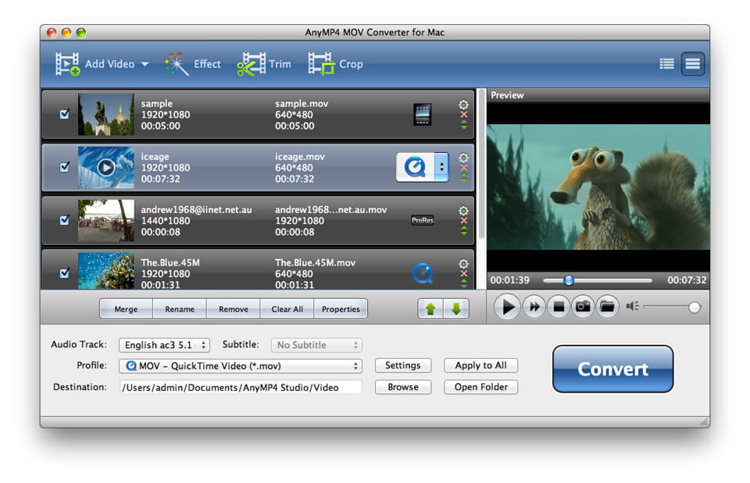The width and height of the screenshot is (750, 483).
Task: Deselect The.Blue.45M video checkbox
Action: click(65, 273)
